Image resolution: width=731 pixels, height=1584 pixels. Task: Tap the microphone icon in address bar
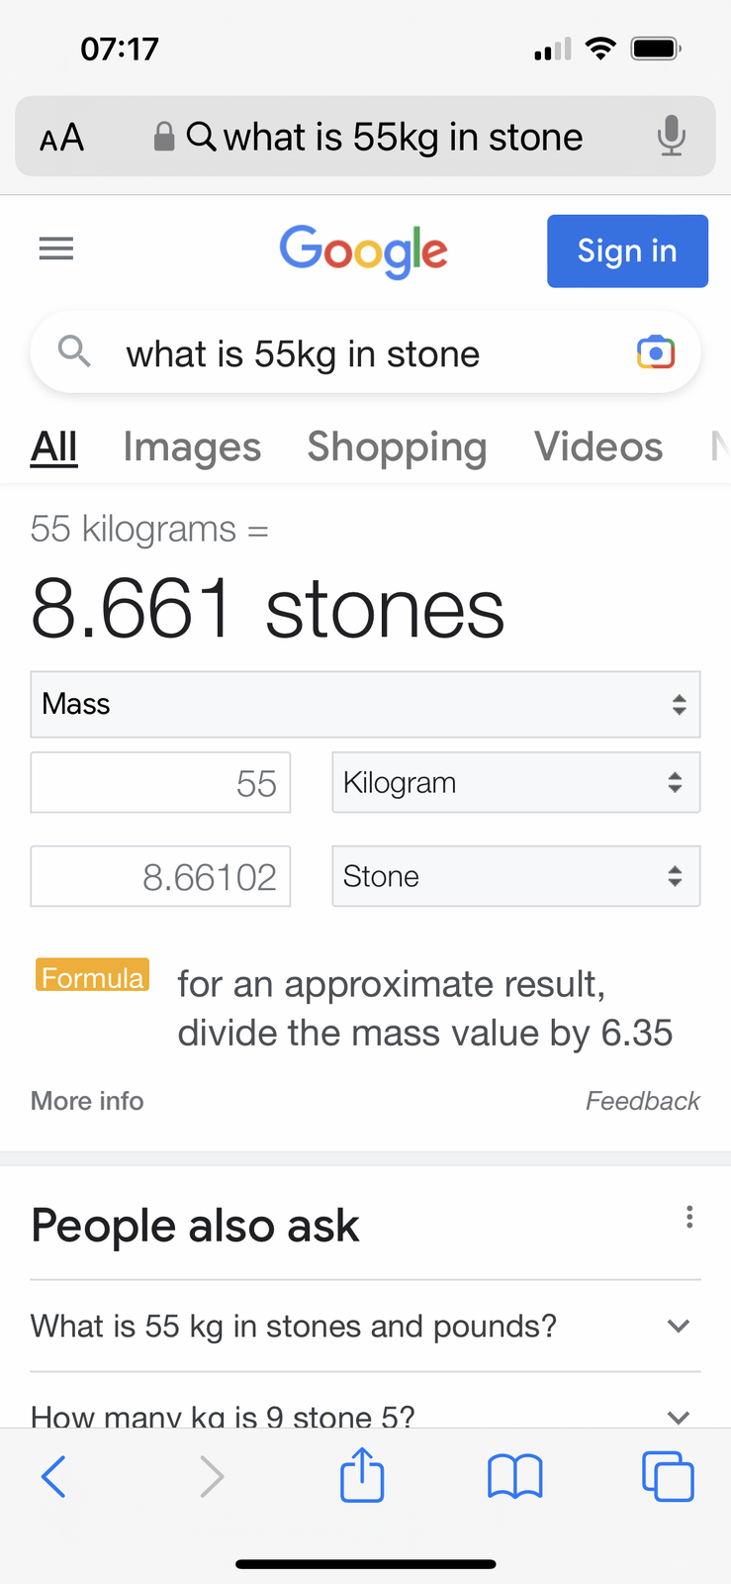(x=671, y=136)
